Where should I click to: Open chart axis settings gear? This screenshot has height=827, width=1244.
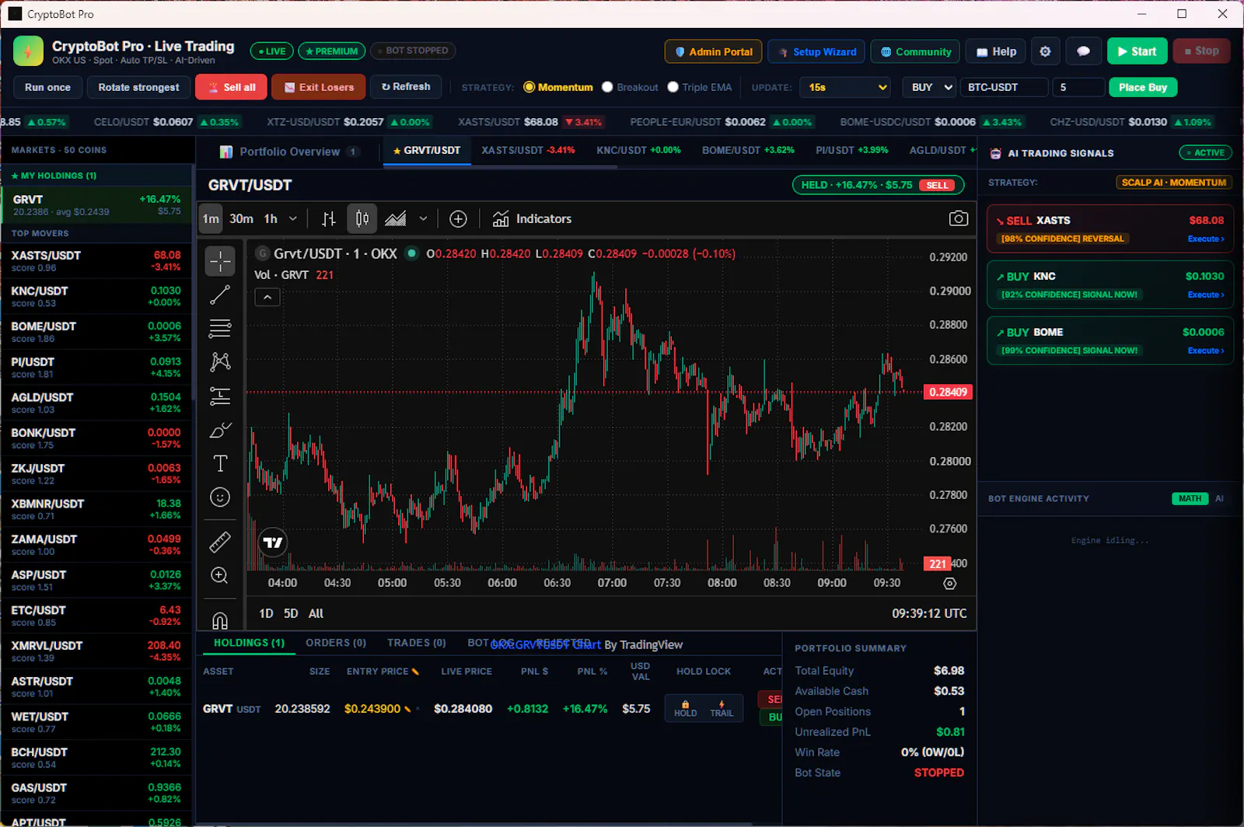949,584
